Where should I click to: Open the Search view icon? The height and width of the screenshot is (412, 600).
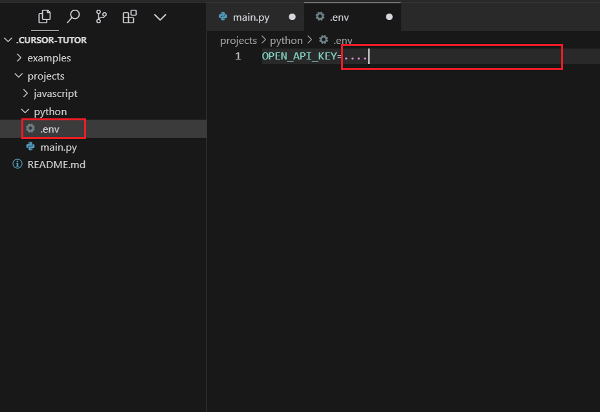pos(73,17)
